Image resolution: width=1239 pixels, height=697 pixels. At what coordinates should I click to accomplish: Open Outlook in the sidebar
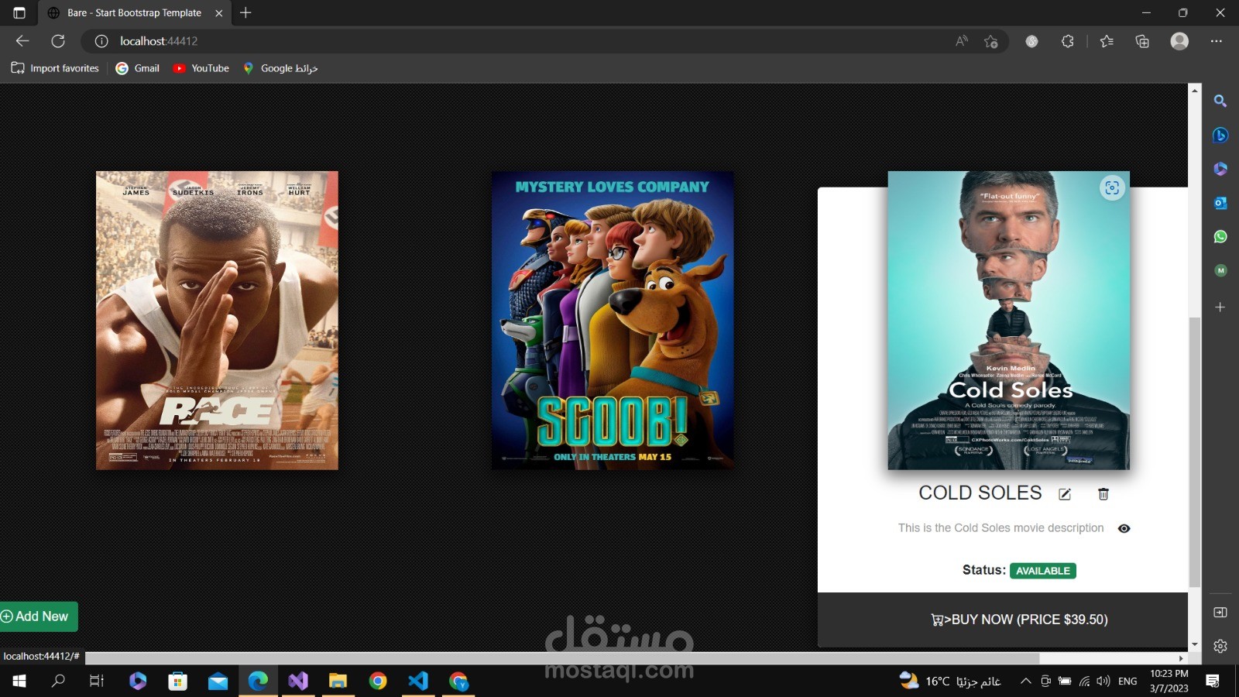pos(1220,203)
